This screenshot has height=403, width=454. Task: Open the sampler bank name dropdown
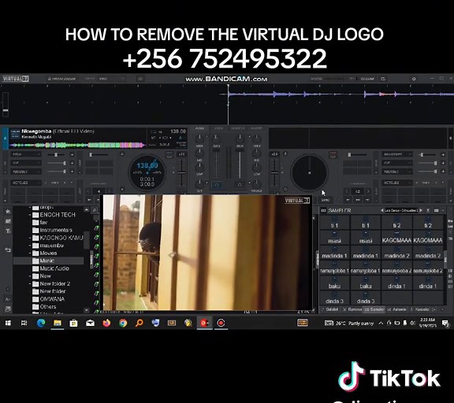pos(401,210)
